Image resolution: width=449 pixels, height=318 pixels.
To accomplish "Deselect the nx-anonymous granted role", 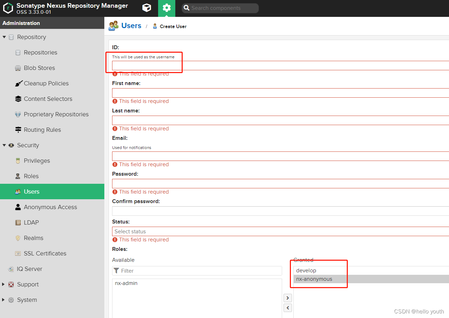I will click(x=314, y=279).
